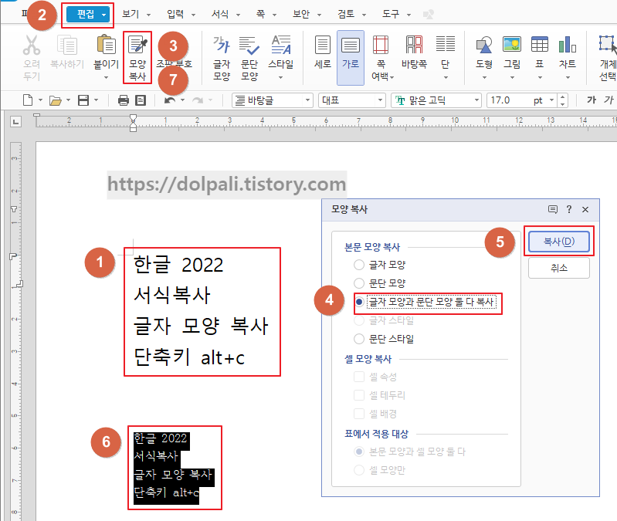617x521 pixels.
Task: Open the 모양 복사 format copy tool
Action: pos(137,57)
